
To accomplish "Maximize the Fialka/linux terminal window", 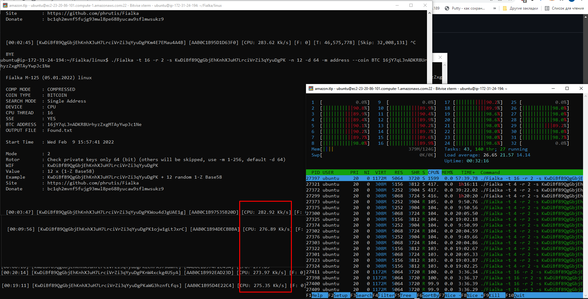I will (411, 5).
